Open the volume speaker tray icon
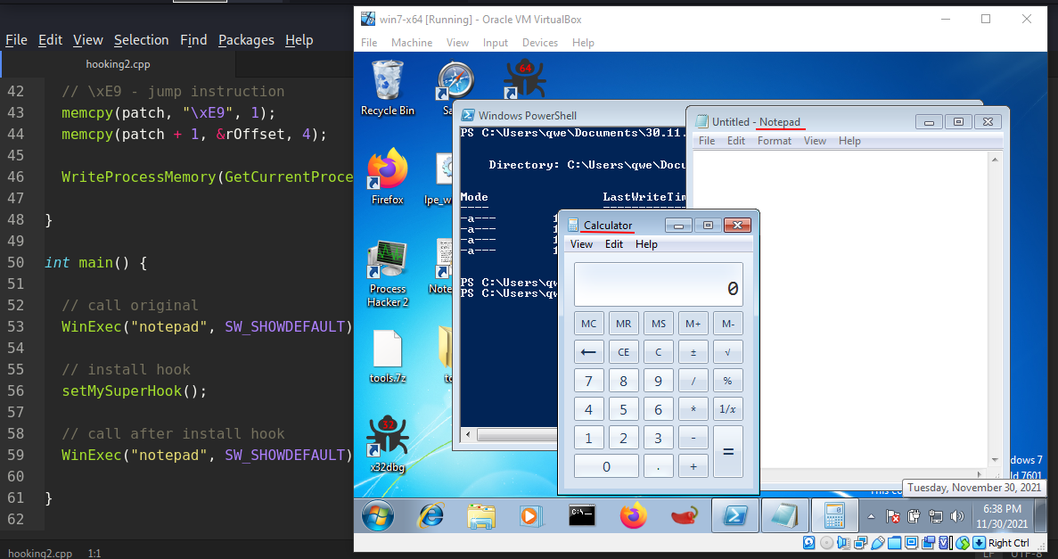This screenshot has width=1058, height=559. pos(956,517)
